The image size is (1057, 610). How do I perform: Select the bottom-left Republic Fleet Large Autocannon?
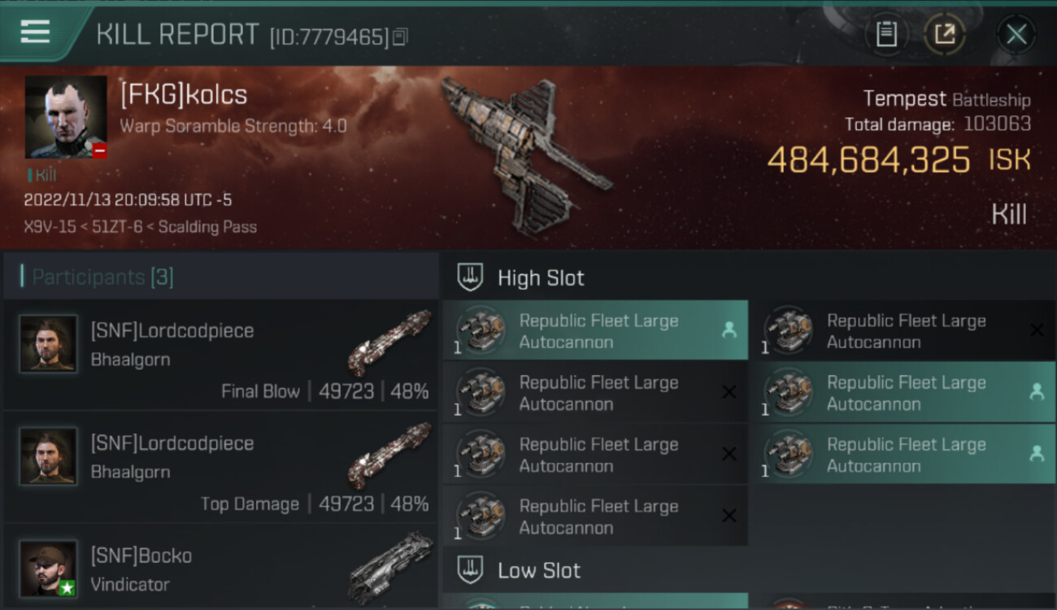595,516
